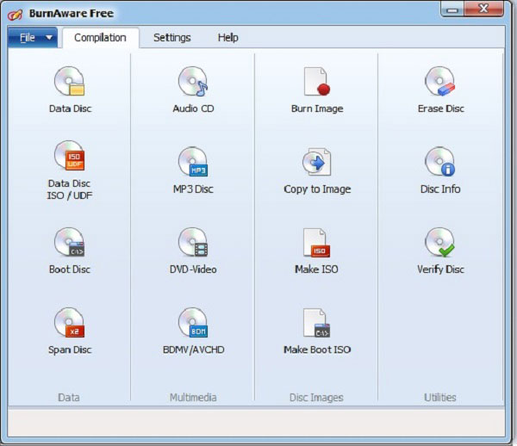Click the Disc Images category label
This screenshot has width=517, height=446.
pos(316,398)
